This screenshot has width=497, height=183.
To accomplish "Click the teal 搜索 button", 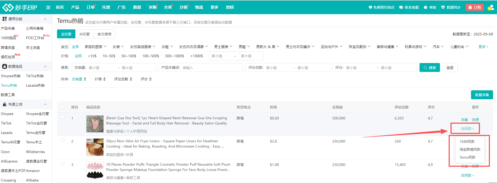I will click(x=430, y=67).
